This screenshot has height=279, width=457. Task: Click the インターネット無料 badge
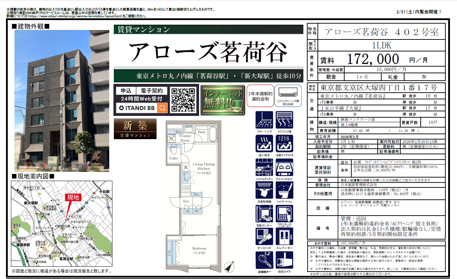point(222,100)
